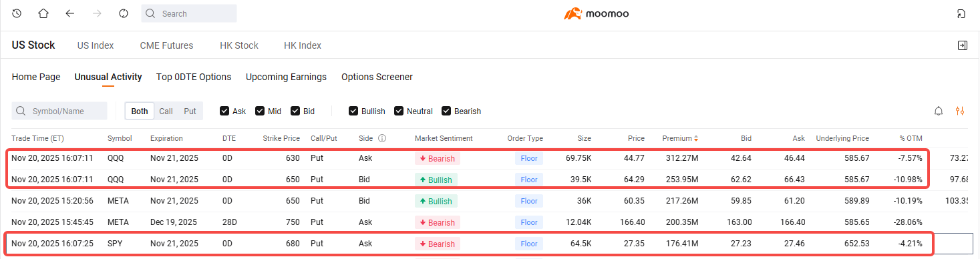Image resolution: width=980 pixels, height=259 pixels.
Task: Open the top-right pop-out window icon
Action: point(961,13)
